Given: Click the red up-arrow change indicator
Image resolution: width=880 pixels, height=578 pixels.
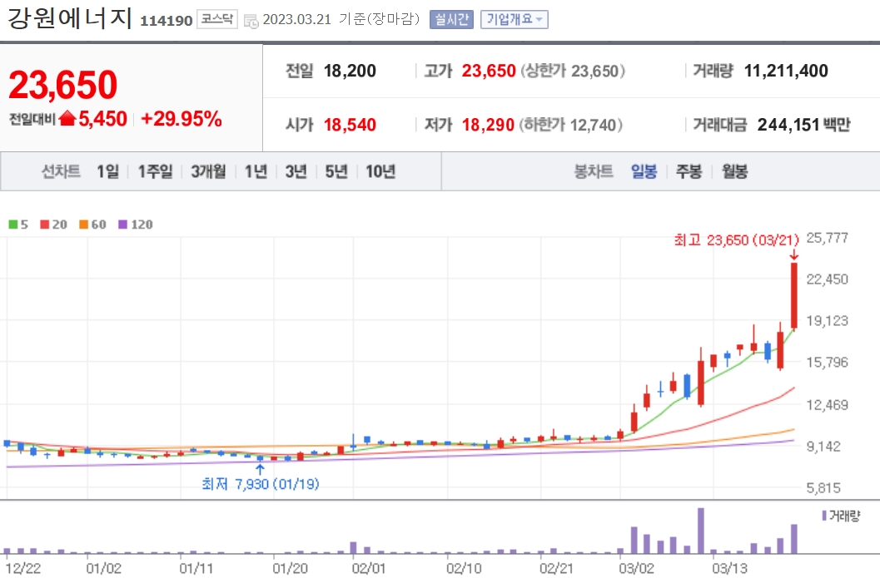Looking at the screenshot, I should 67,118.
